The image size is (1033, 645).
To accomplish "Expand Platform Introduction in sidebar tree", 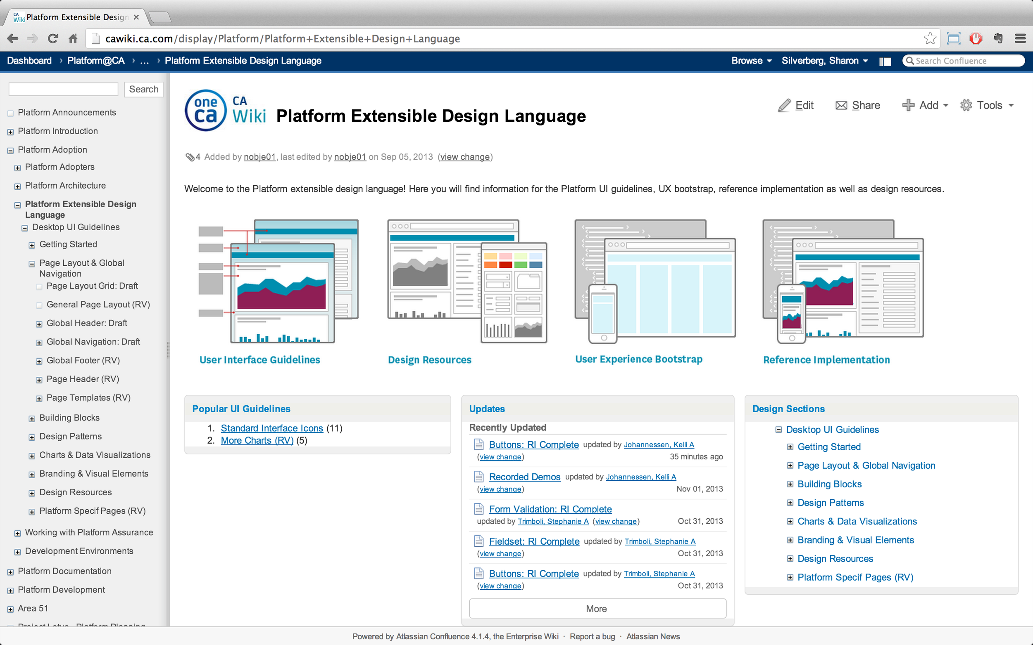I will point(11,132).
